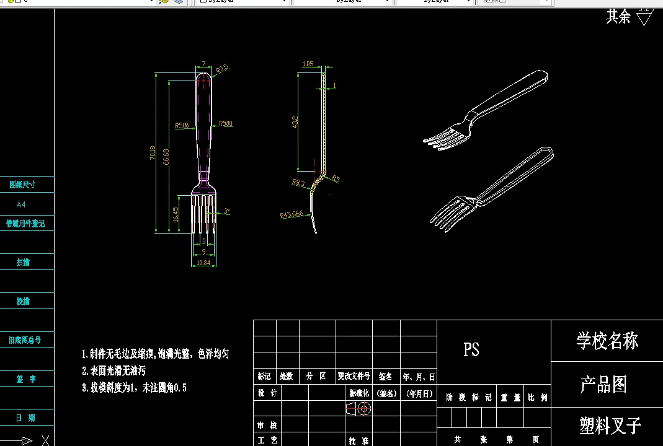Click the R5 radius dimension
Image resolution: width=663 pixels, height=446 pixels.
[x=336, y=178]
